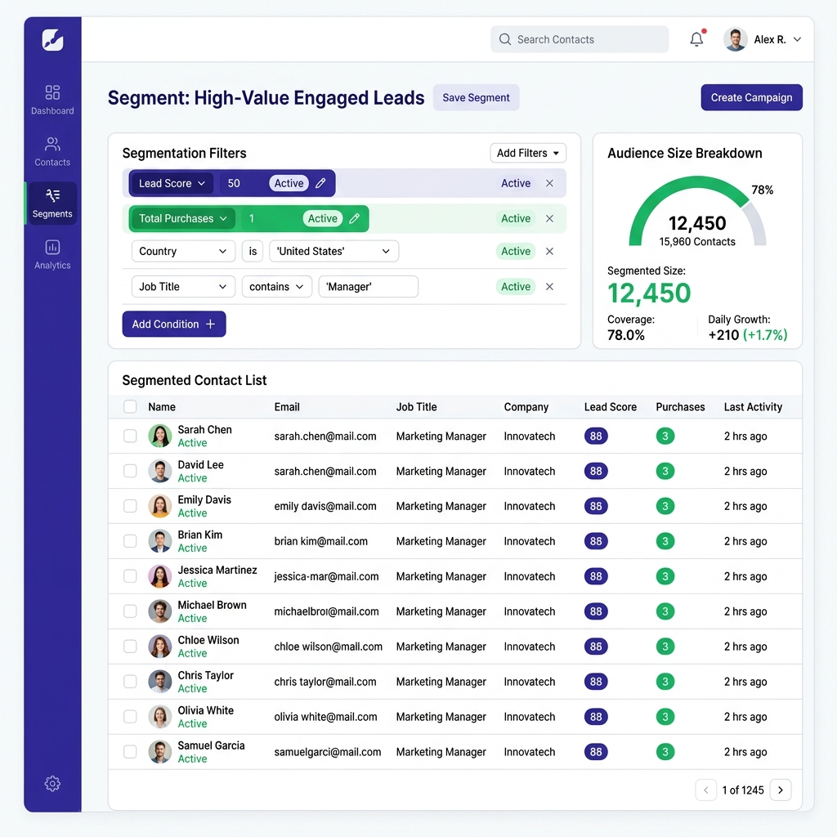Remove the Job Title filter with X
The width and height of the screenshot is (837, 837).
coord(549,287)
